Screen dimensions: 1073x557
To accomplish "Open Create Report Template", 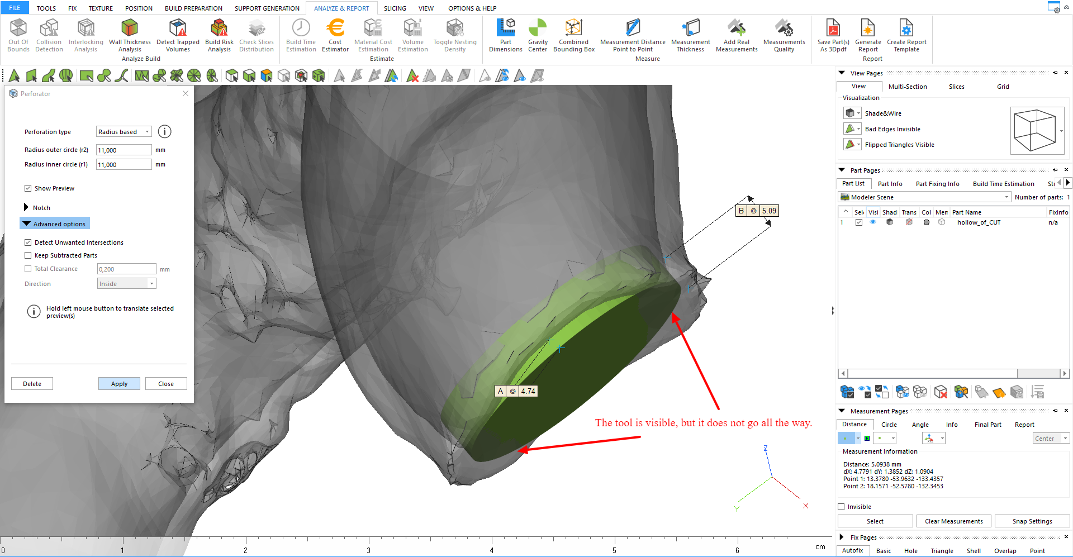I will point(906,36).
